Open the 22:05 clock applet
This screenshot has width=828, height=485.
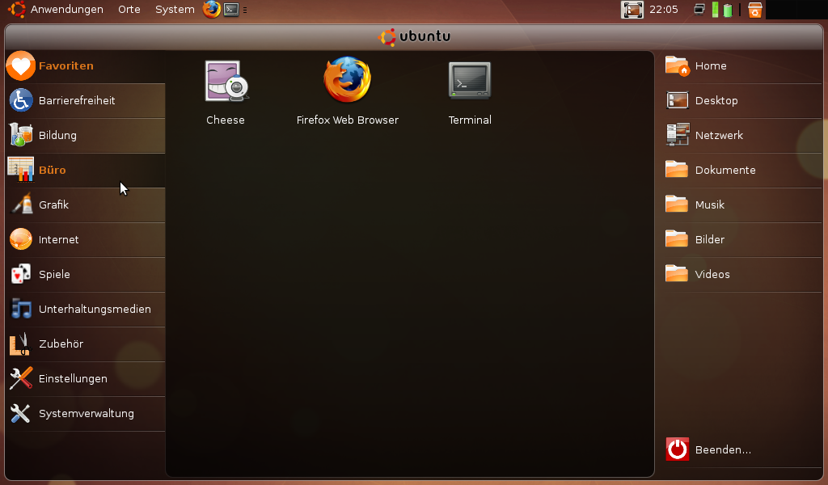tap(664, 10)
